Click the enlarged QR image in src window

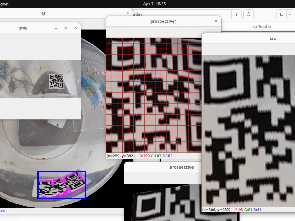pyautogui.click(x=248, y=131)
